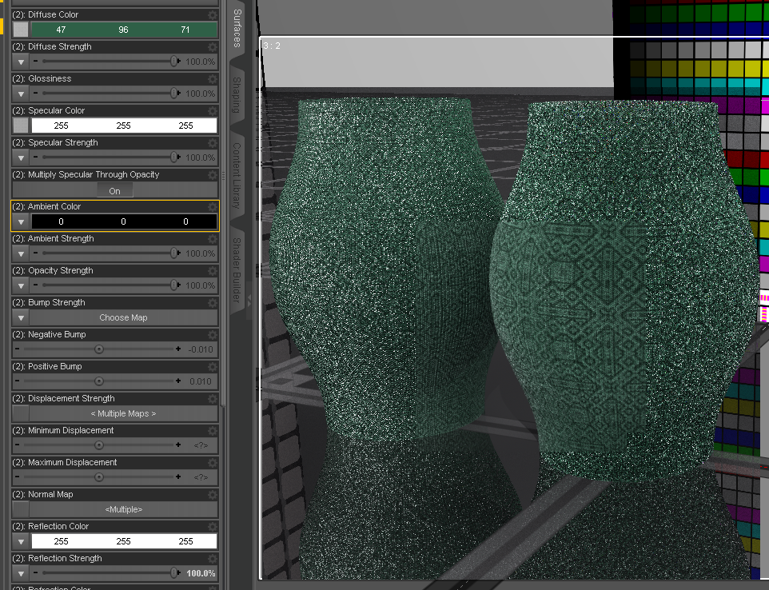
Task: Open gear options for Positive Bump
Action: click(213, 366)
